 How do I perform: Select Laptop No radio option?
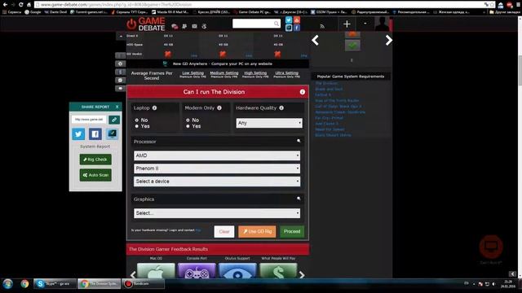(x=137, y=120)
